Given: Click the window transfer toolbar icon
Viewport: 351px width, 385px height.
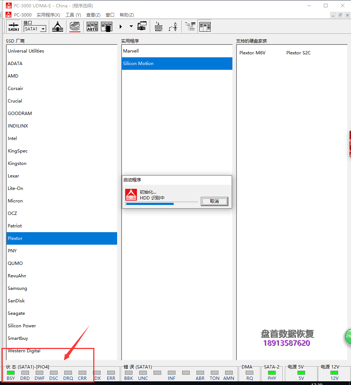Looking at the screenshot, I should tap(142, 26).
